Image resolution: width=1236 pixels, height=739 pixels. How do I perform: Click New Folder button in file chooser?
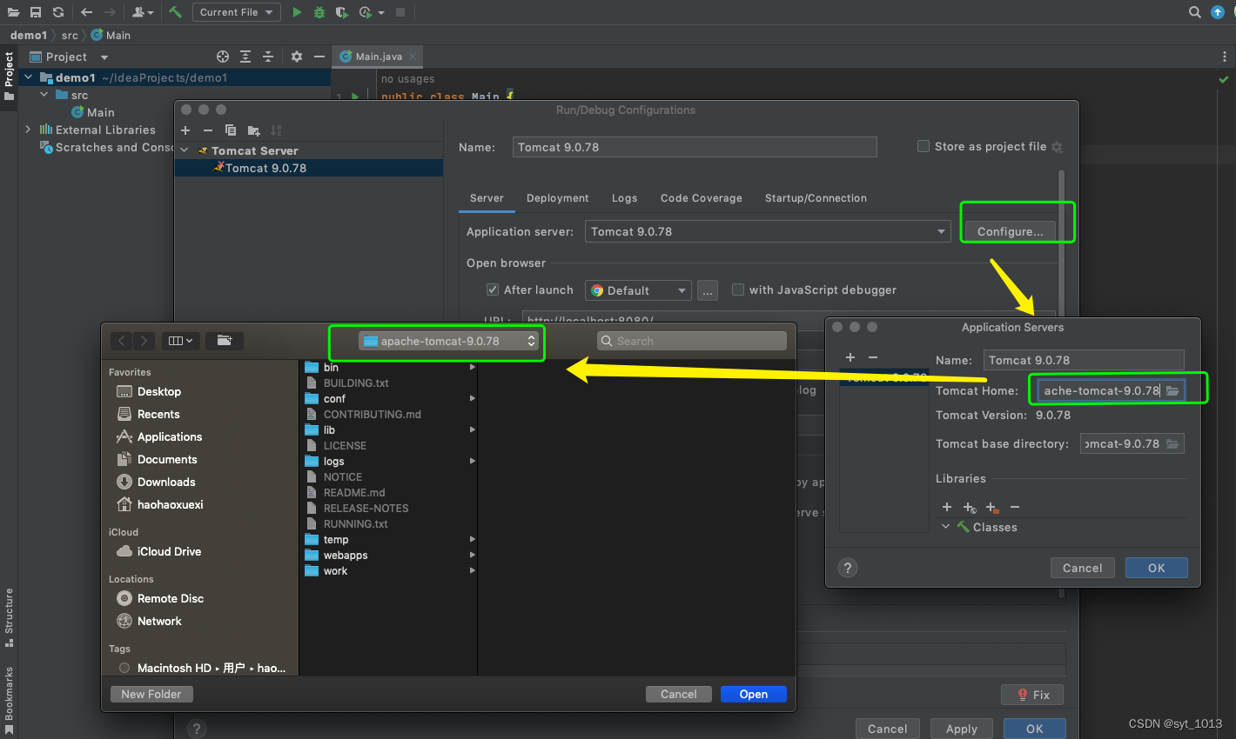click(151, 694)
